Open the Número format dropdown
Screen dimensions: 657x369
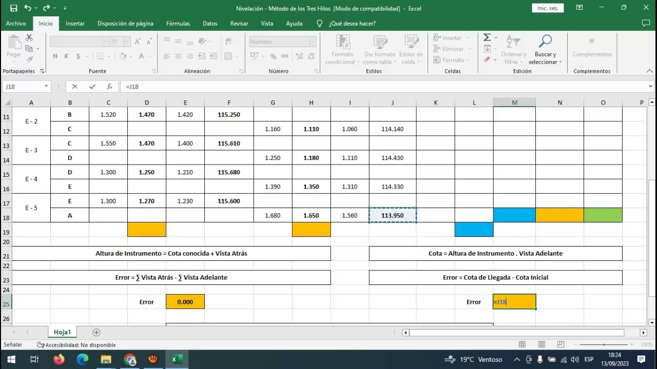313,42
